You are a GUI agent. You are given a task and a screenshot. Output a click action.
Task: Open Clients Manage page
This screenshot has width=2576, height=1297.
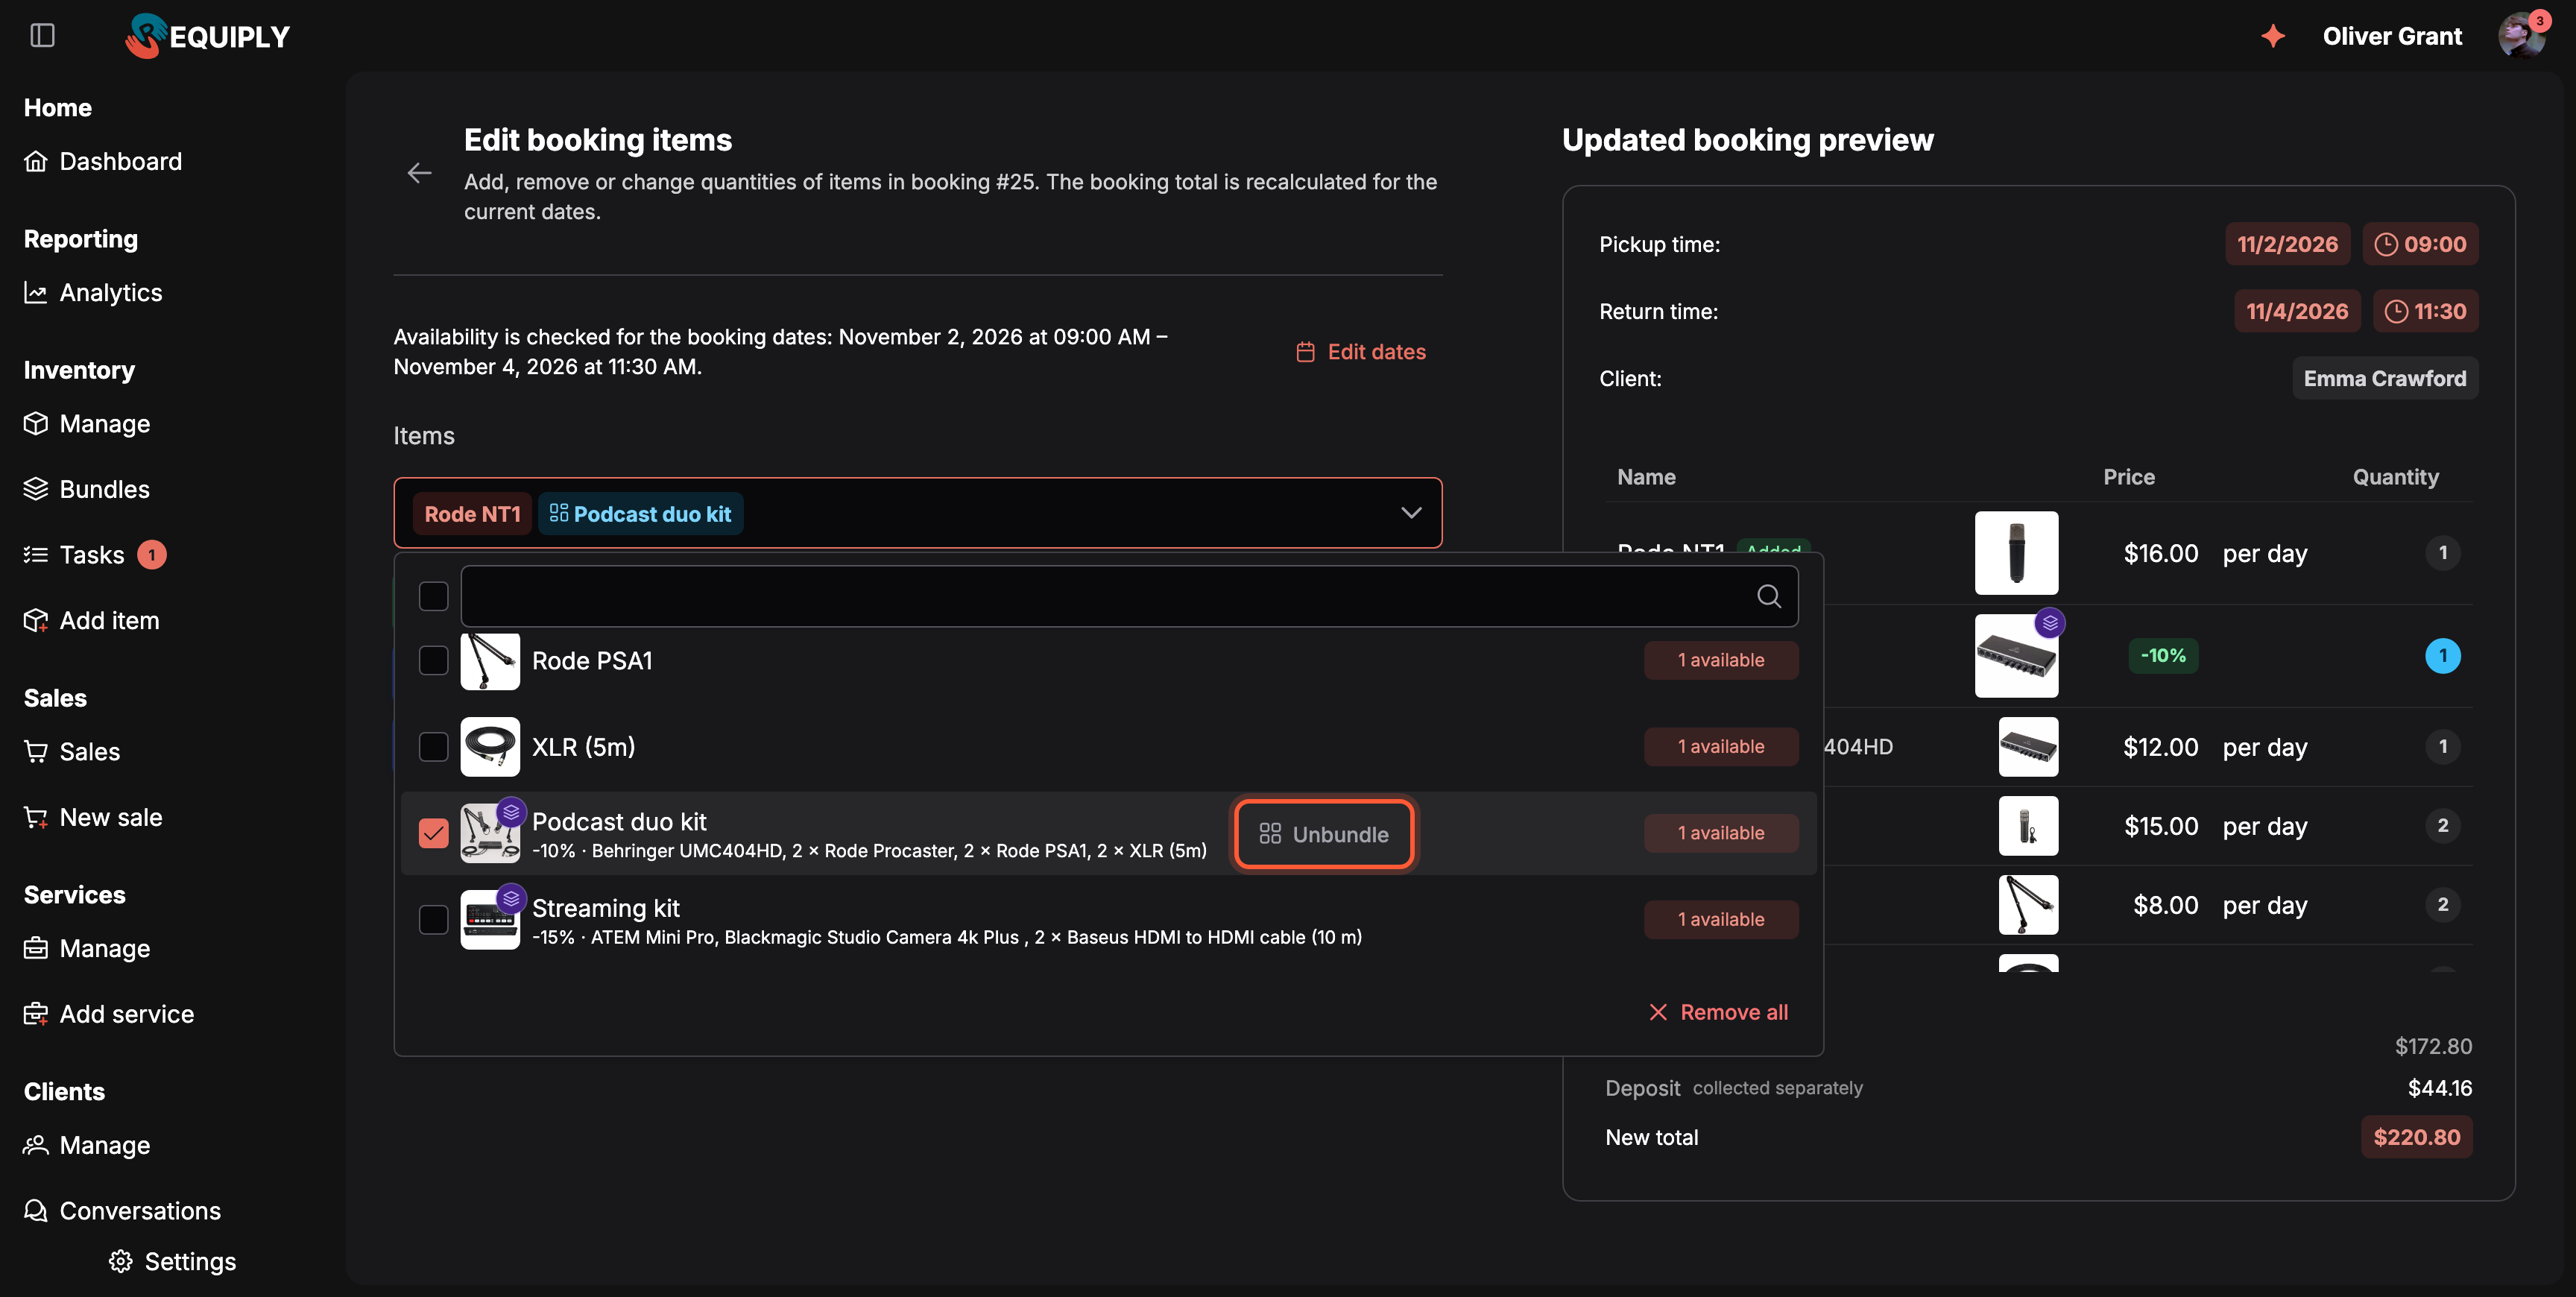(x=87, y=1145)
